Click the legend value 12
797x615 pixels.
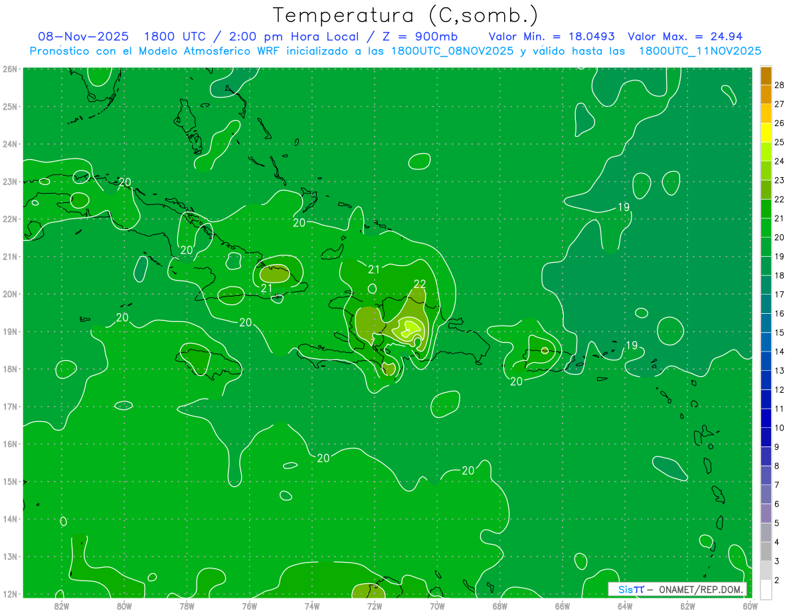coord(780,389)
